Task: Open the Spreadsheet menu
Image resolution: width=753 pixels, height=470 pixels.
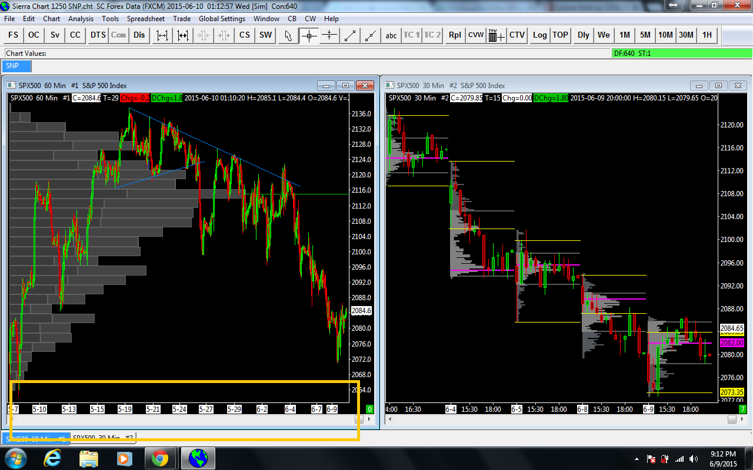Action: pos(146,19)
